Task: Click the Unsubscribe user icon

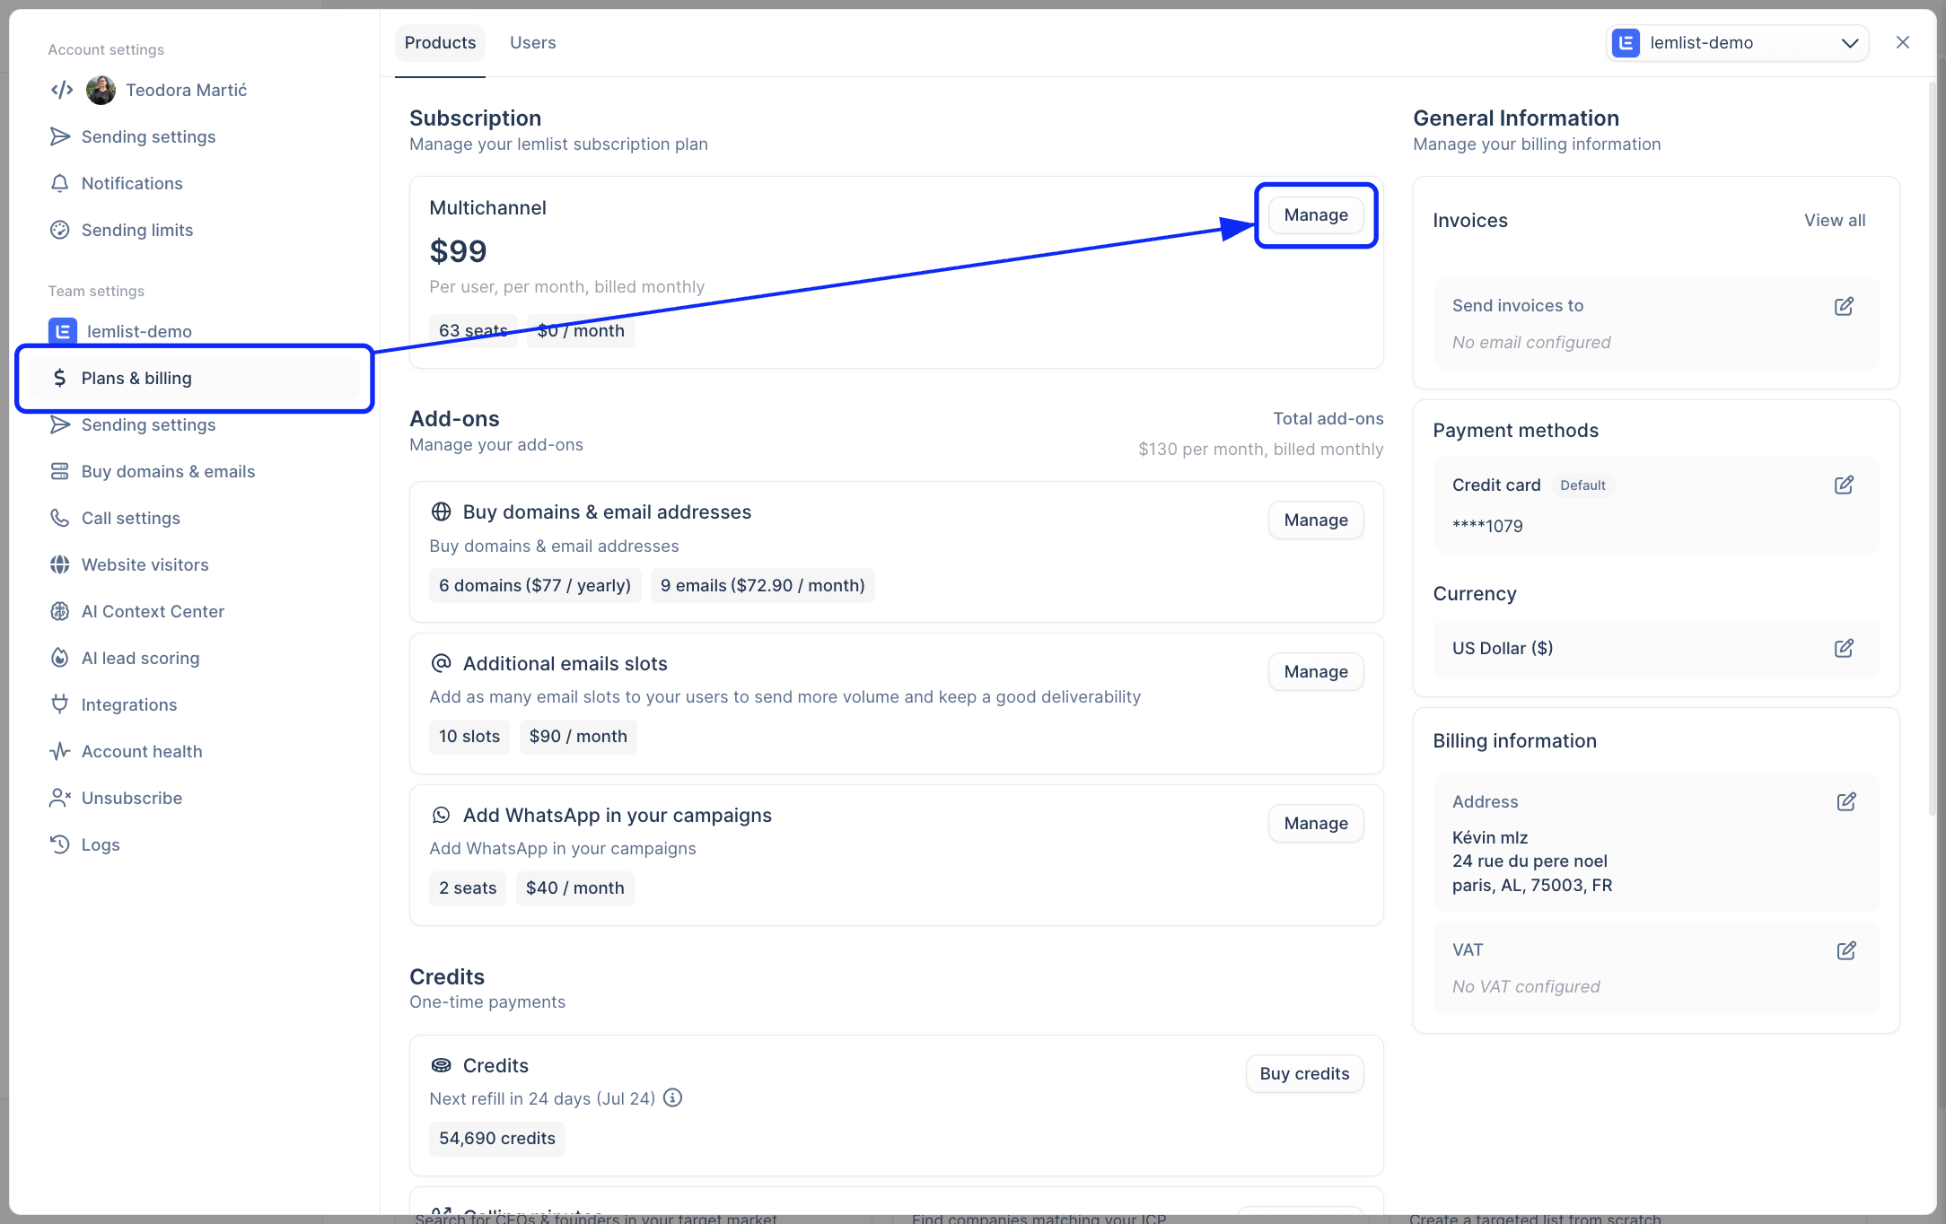Action: tap(60, 798)
